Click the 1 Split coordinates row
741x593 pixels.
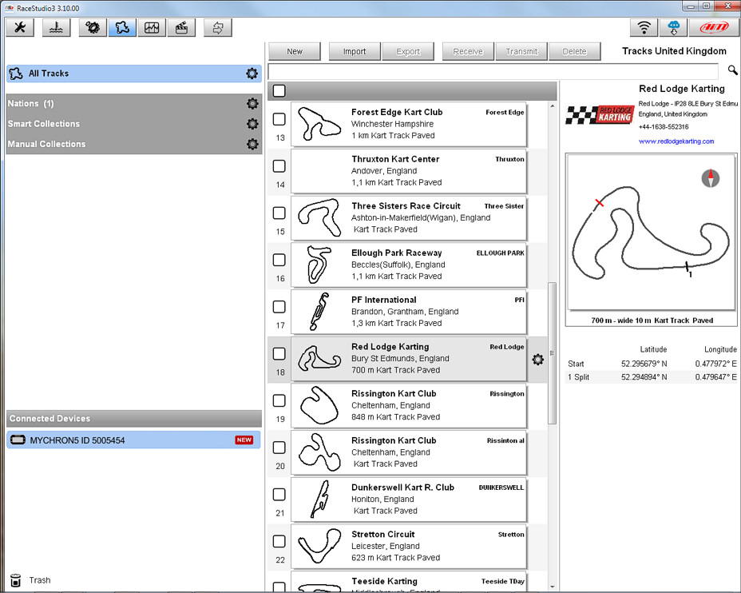pos(652,377)
